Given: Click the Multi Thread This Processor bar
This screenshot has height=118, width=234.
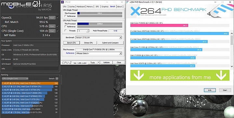Looking at the screenshot, I should tap(100, 24).
